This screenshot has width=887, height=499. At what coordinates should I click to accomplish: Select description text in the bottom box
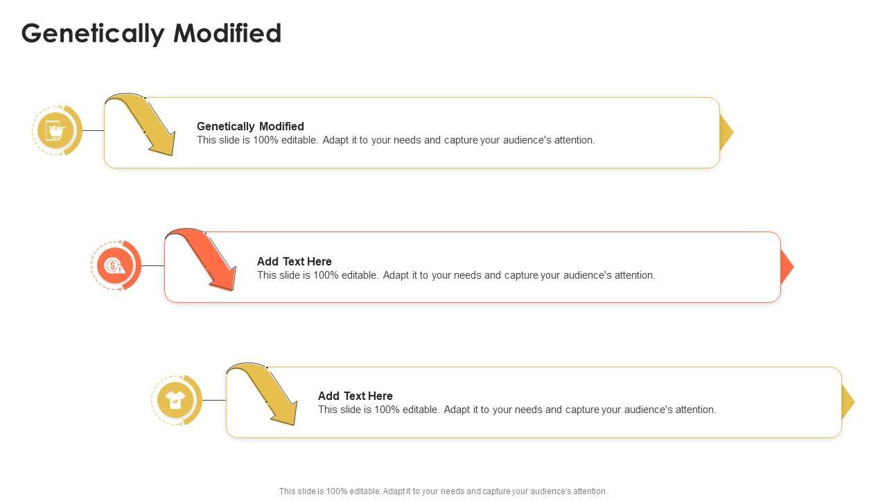pyautogui.click(x=517, y=410)
